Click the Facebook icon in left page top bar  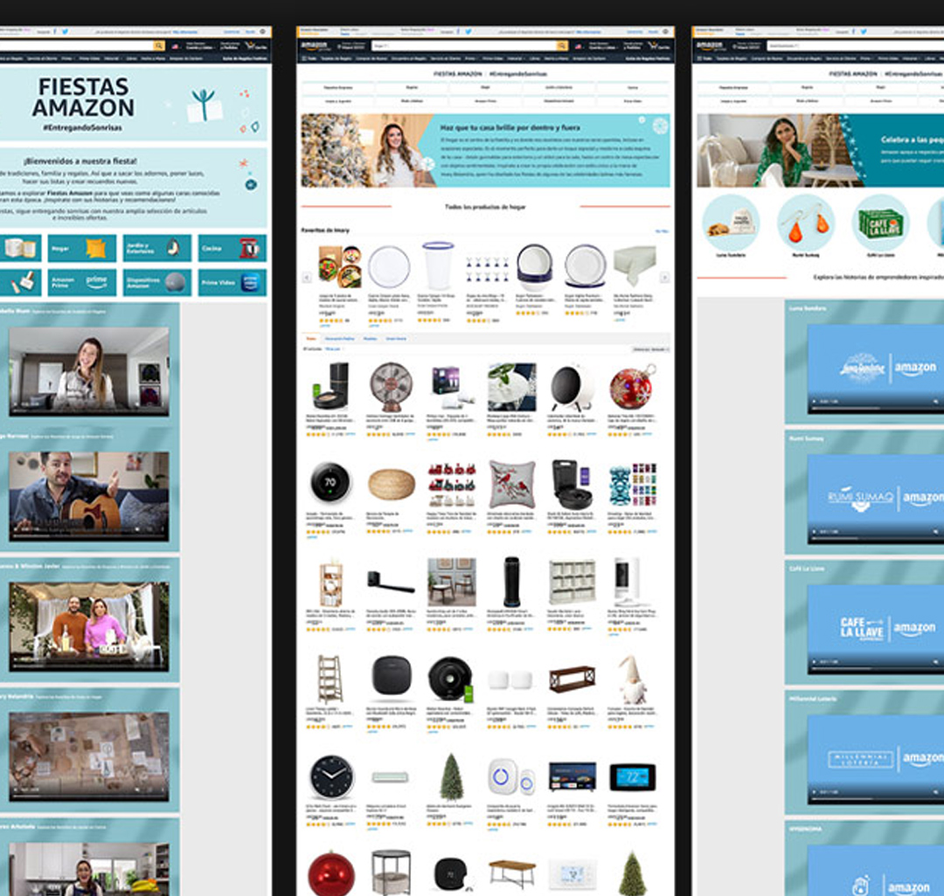click(55, 31)
